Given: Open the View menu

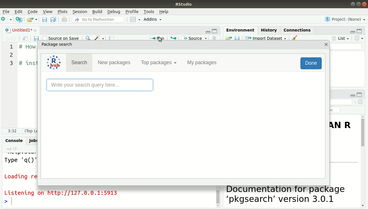Looking at the screenshot, I should coord(47,12).
